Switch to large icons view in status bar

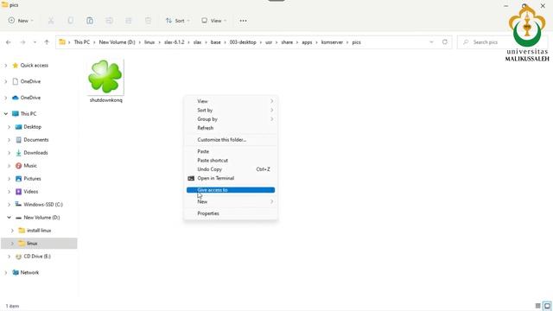tap(547, 306)
